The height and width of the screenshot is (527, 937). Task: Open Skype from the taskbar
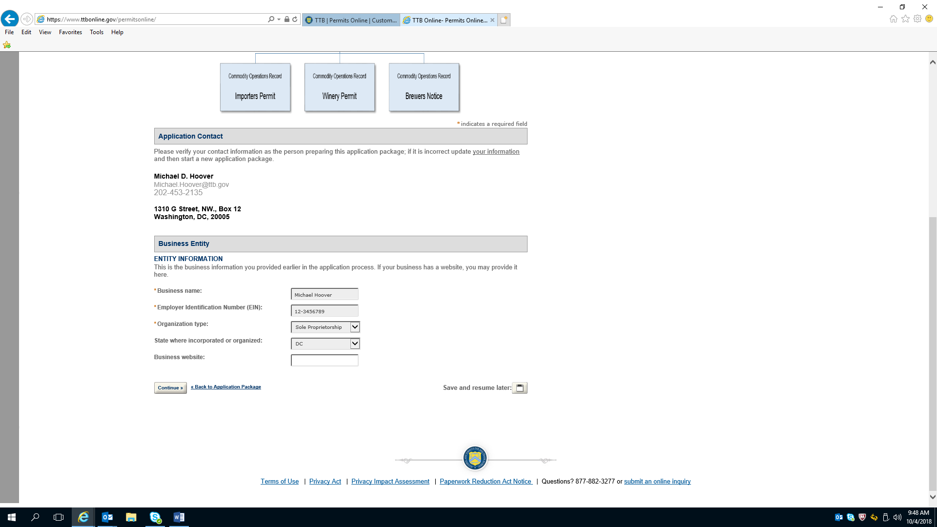pyautogui.click(x=155, y=517)
